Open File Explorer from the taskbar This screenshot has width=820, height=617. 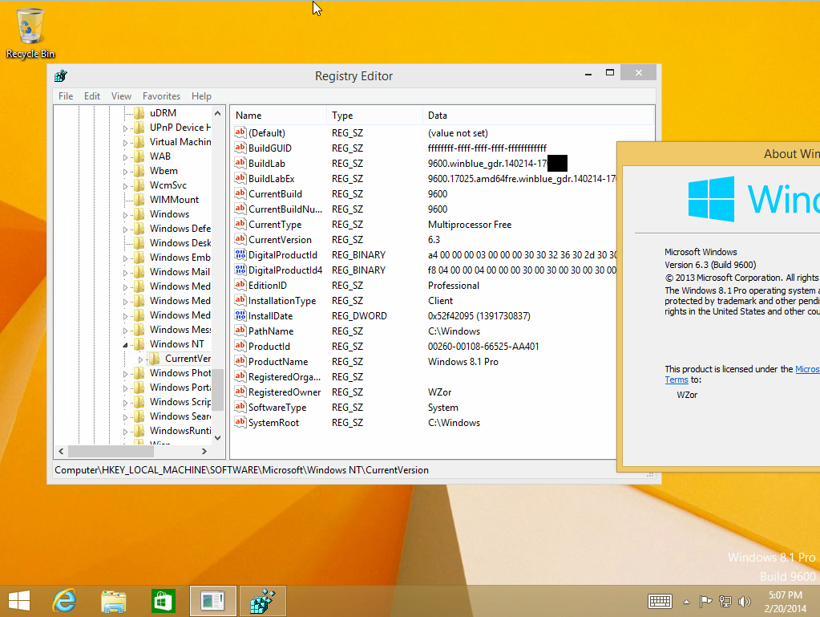pos(114,601)
